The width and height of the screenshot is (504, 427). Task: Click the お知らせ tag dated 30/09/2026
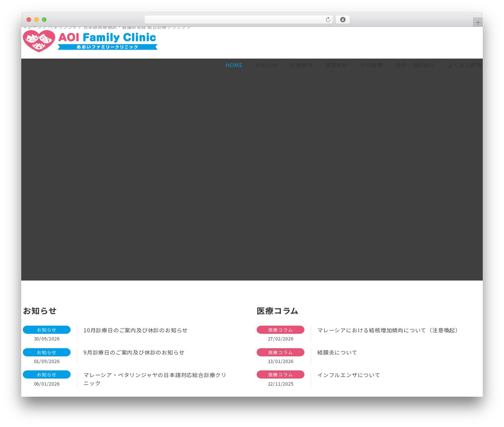click(x=46, y=330)
